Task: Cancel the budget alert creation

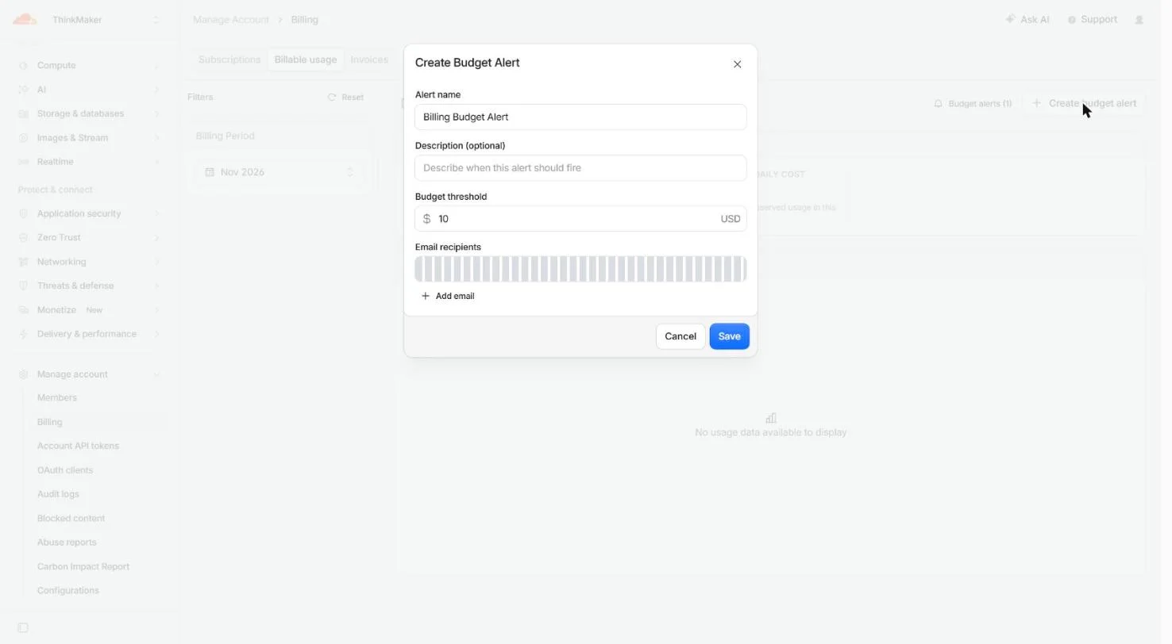Action: pos(680,336)
